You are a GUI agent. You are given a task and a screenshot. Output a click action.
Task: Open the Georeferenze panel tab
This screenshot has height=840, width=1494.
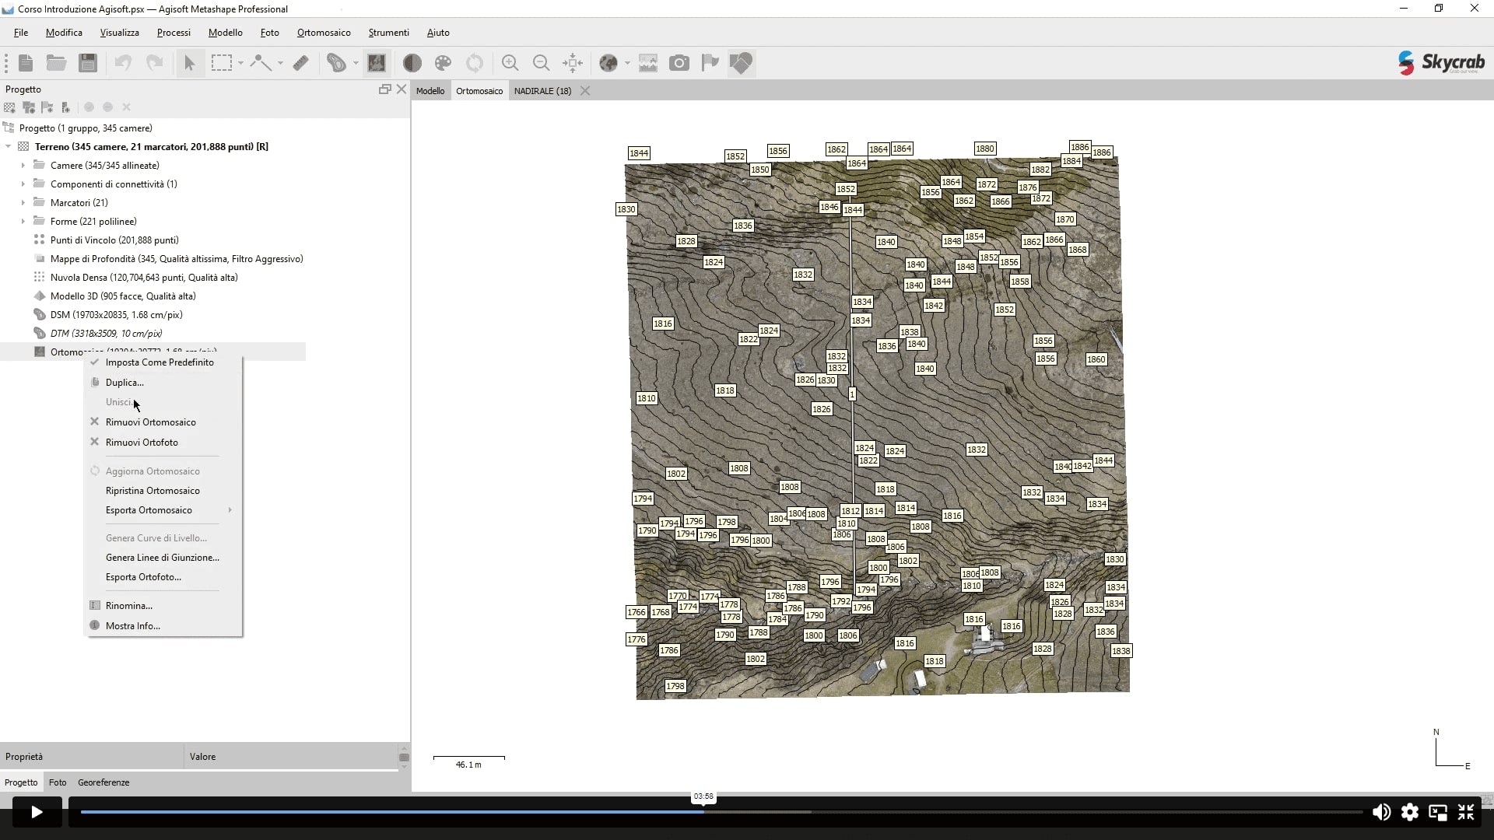click(103, 782)
